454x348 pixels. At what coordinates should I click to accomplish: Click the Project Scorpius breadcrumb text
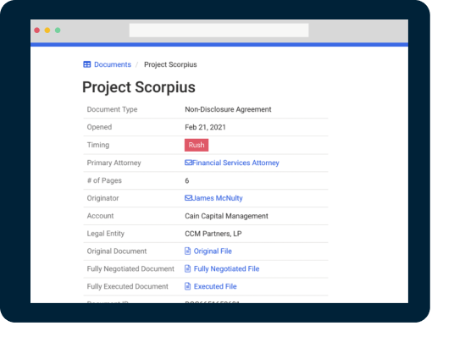click(x=170, y=64)
